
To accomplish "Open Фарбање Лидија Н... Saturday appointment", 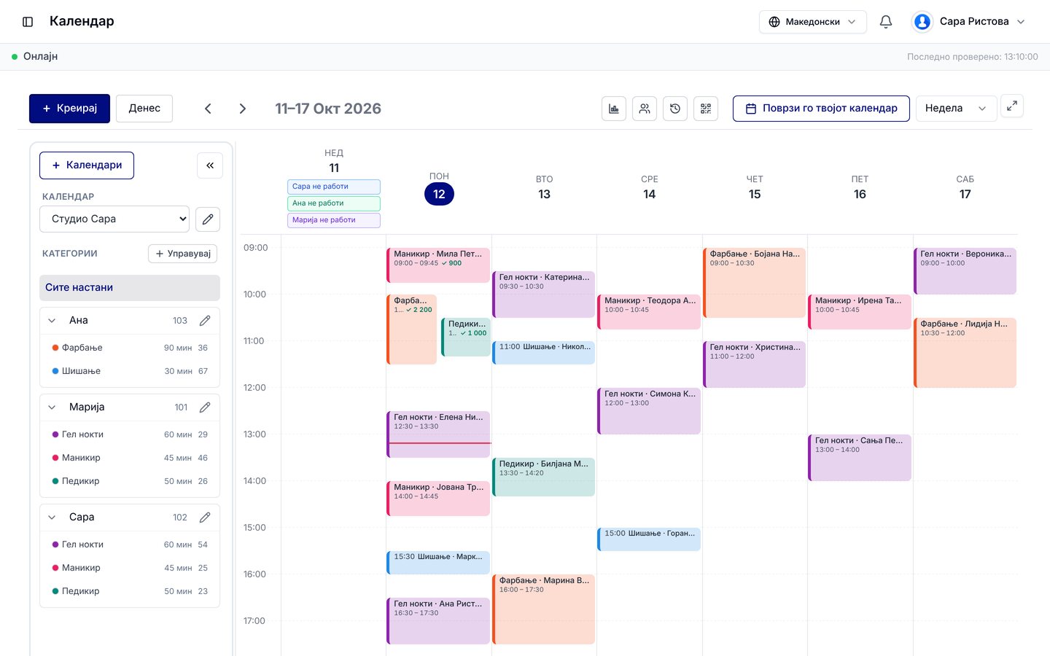I will pyautogui.click(x=965, y=353).
